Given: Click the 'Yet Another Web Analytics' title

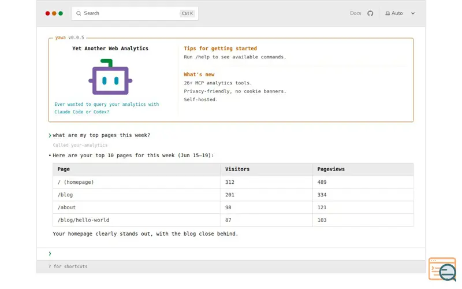Looking at the screenshot, I should [x=110, y=49].
